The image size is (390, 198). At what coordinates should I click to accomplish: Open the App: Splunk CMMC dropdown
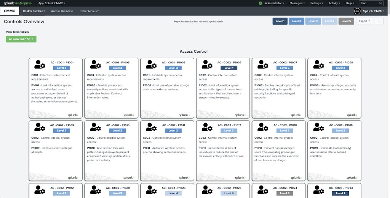click(52, 3)
